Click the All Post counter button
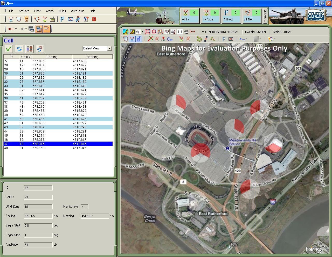This screenshot has height=257, width=332. [232, 16]
